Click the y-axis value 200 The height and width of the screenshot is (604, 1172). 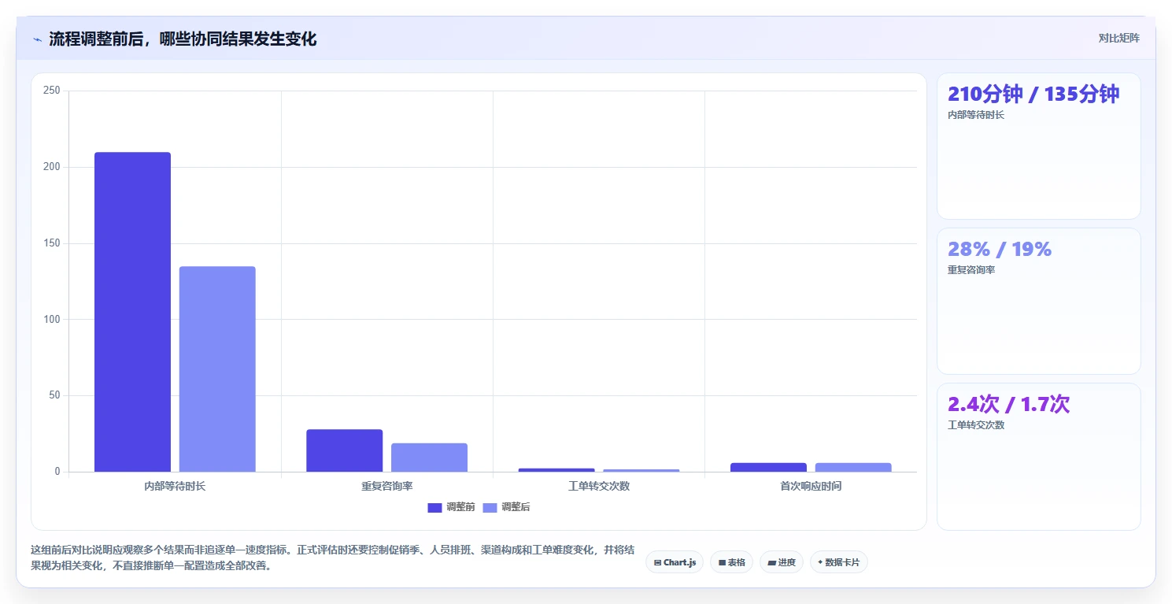coord(52,167)
